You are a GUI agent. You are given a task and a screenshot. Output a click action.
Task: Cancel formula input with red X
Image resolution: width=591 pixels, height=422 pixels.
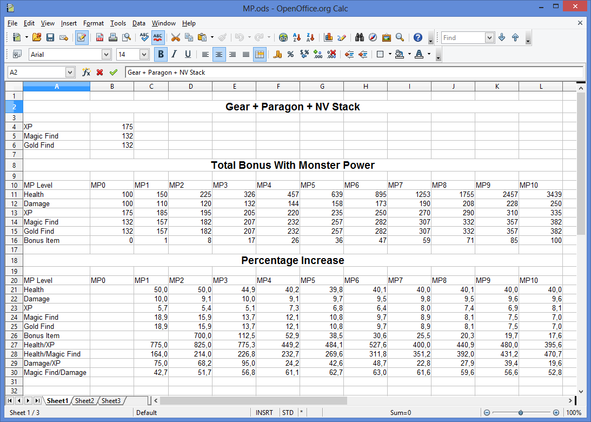coord(100,72)
